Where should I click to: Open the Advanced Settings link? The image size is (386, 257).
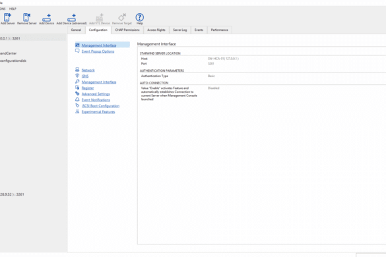pyautogui.click(x=96, y=94)
